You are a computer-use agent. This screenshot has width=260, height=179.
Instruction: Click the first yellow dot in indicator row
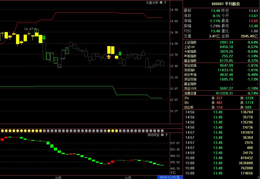pos(2,131)
